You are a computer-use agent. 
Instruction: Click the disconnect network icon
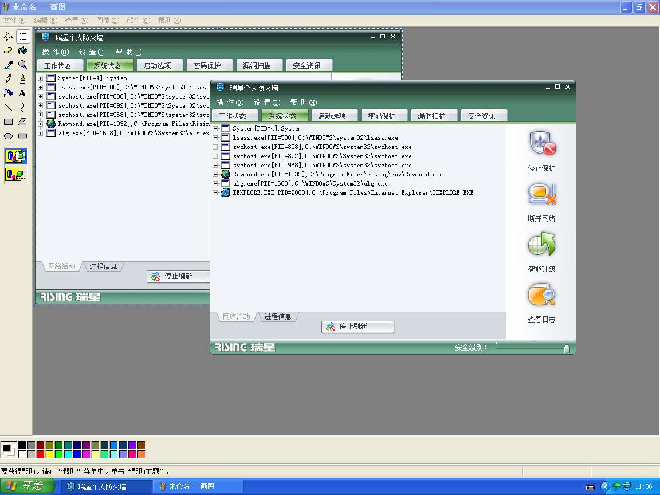click(x=542, y=194)
